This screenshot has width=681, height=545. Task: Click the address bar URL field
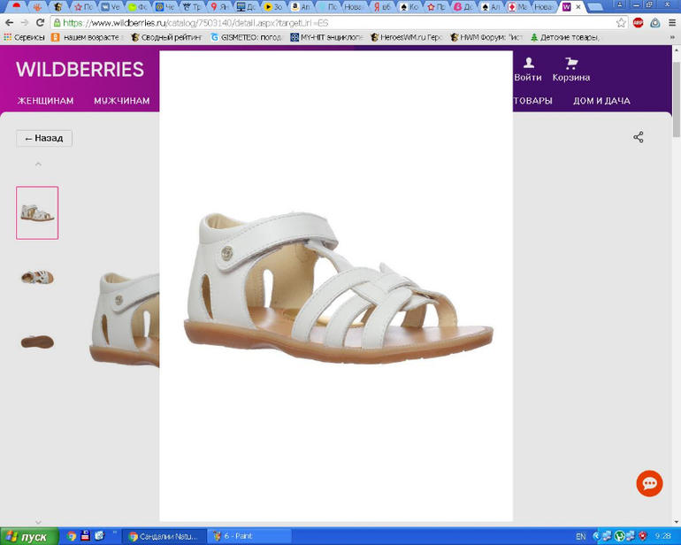coord(336,23)
